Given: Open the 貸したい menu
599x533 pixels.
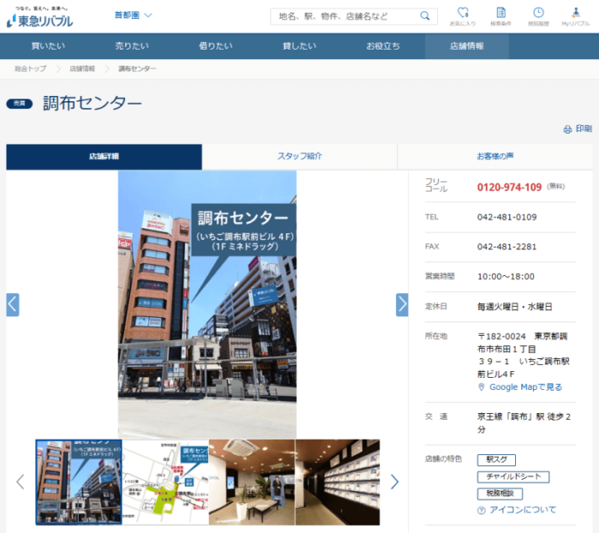Looking at the screenshot, I should 299,46.
